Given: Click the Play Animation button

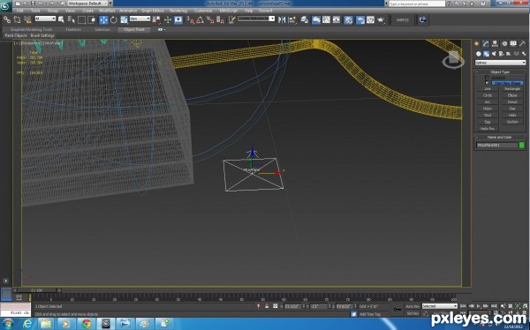Looking at the screenshot, I should pyautogui.click(x=479, y=306).
